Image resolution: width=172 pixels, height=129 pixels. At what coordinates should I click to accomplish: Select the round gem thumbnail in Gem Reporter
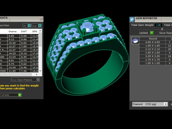135,40
